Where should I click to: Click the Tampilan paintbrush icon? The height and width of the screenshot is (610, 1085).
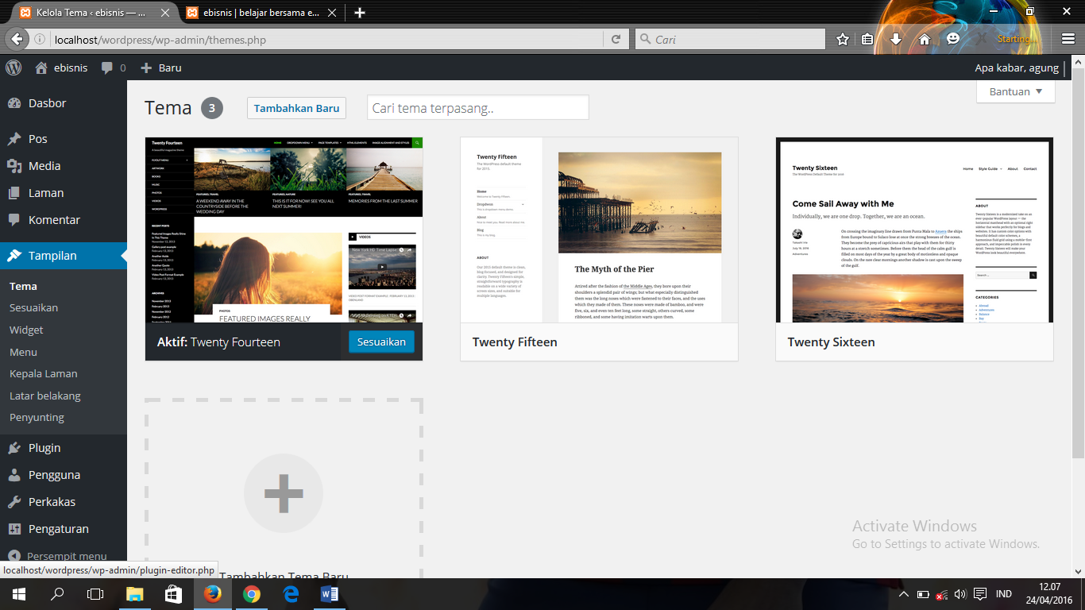coord(14,256)
